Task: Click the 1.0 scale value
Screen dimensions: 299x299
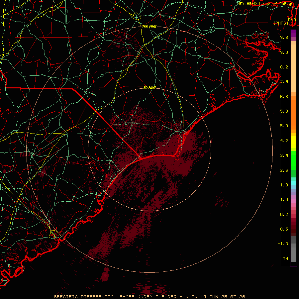Action: tap(284, 199)
